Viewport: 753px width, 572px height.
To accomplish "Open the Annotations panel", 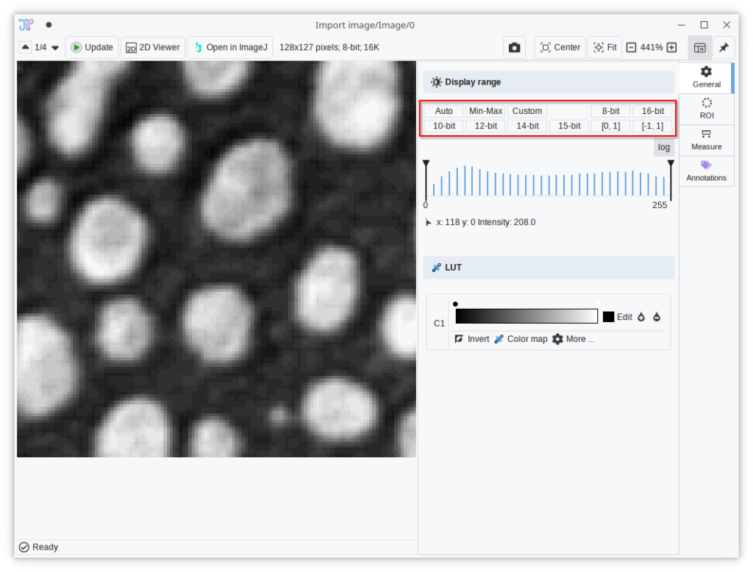I will click(x=706, y=171).
